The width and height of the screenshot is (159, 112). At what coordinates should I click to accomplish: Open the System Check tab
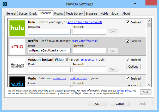(x=28, y=14)
